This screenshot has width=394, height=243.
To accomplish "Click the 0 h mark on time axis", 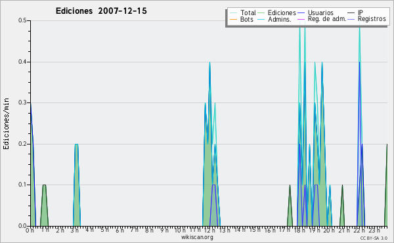I will point(30,231).
